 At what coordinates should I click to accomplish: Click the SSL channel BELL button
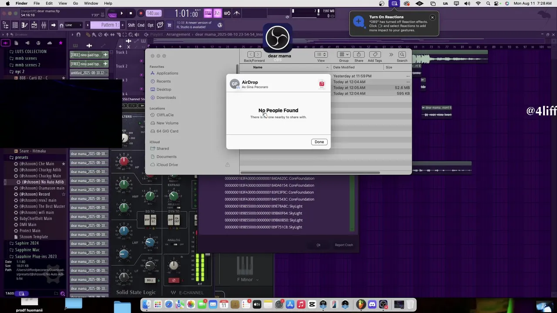150,280
